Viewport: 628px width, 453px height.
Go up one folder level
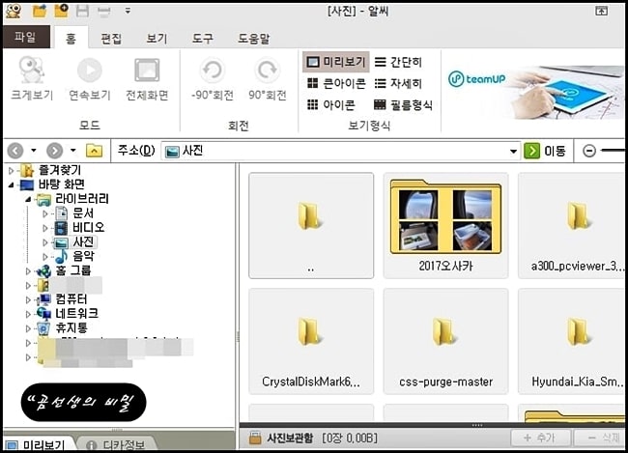(x=94, y=151)
